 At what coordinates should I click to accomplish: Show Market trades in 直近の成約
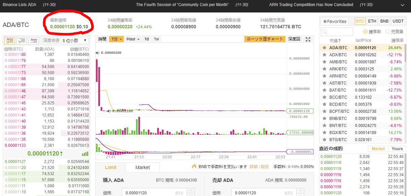click(378, 149)
